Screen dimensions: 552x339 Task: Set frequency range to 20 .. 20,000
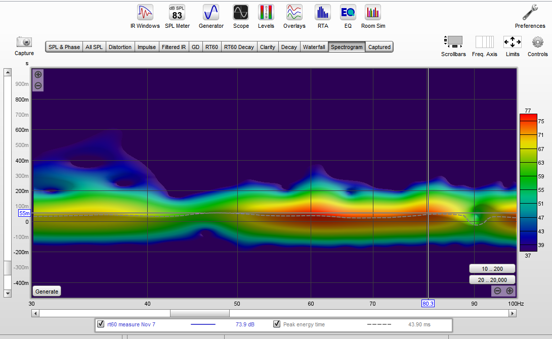click(x=492, y=280)
